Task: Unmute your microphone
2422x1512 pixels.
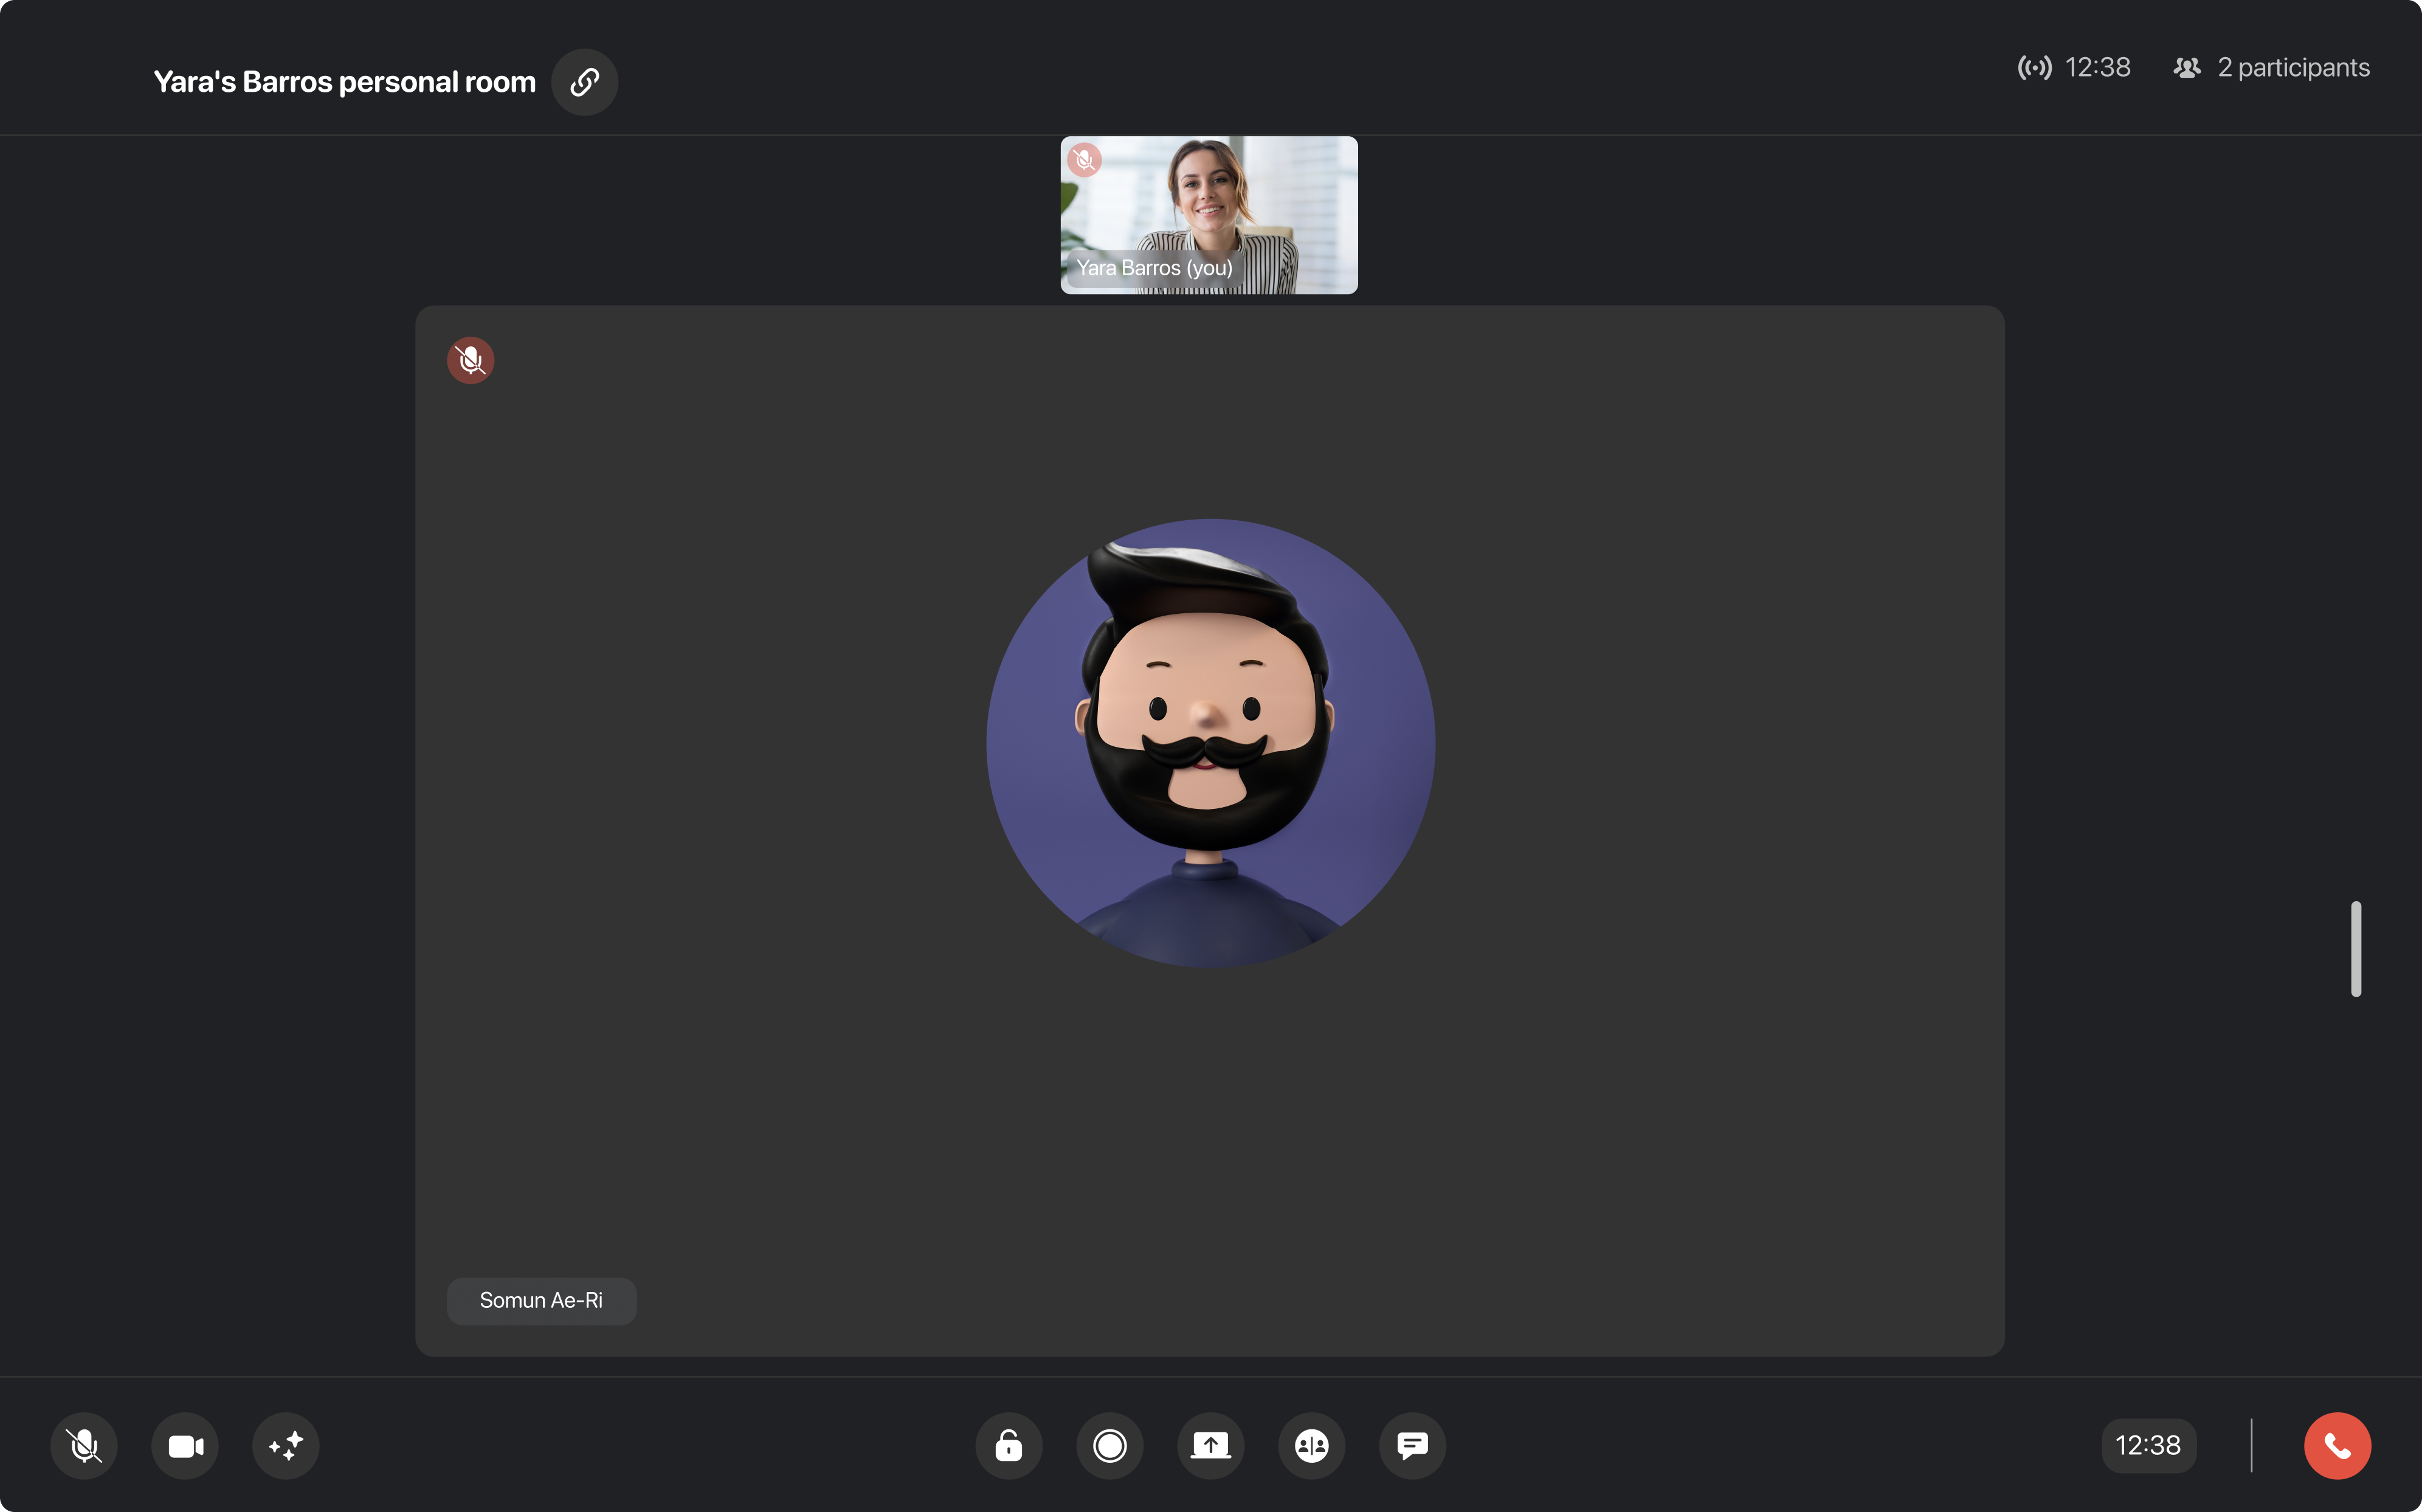Action: [84, 1445]
